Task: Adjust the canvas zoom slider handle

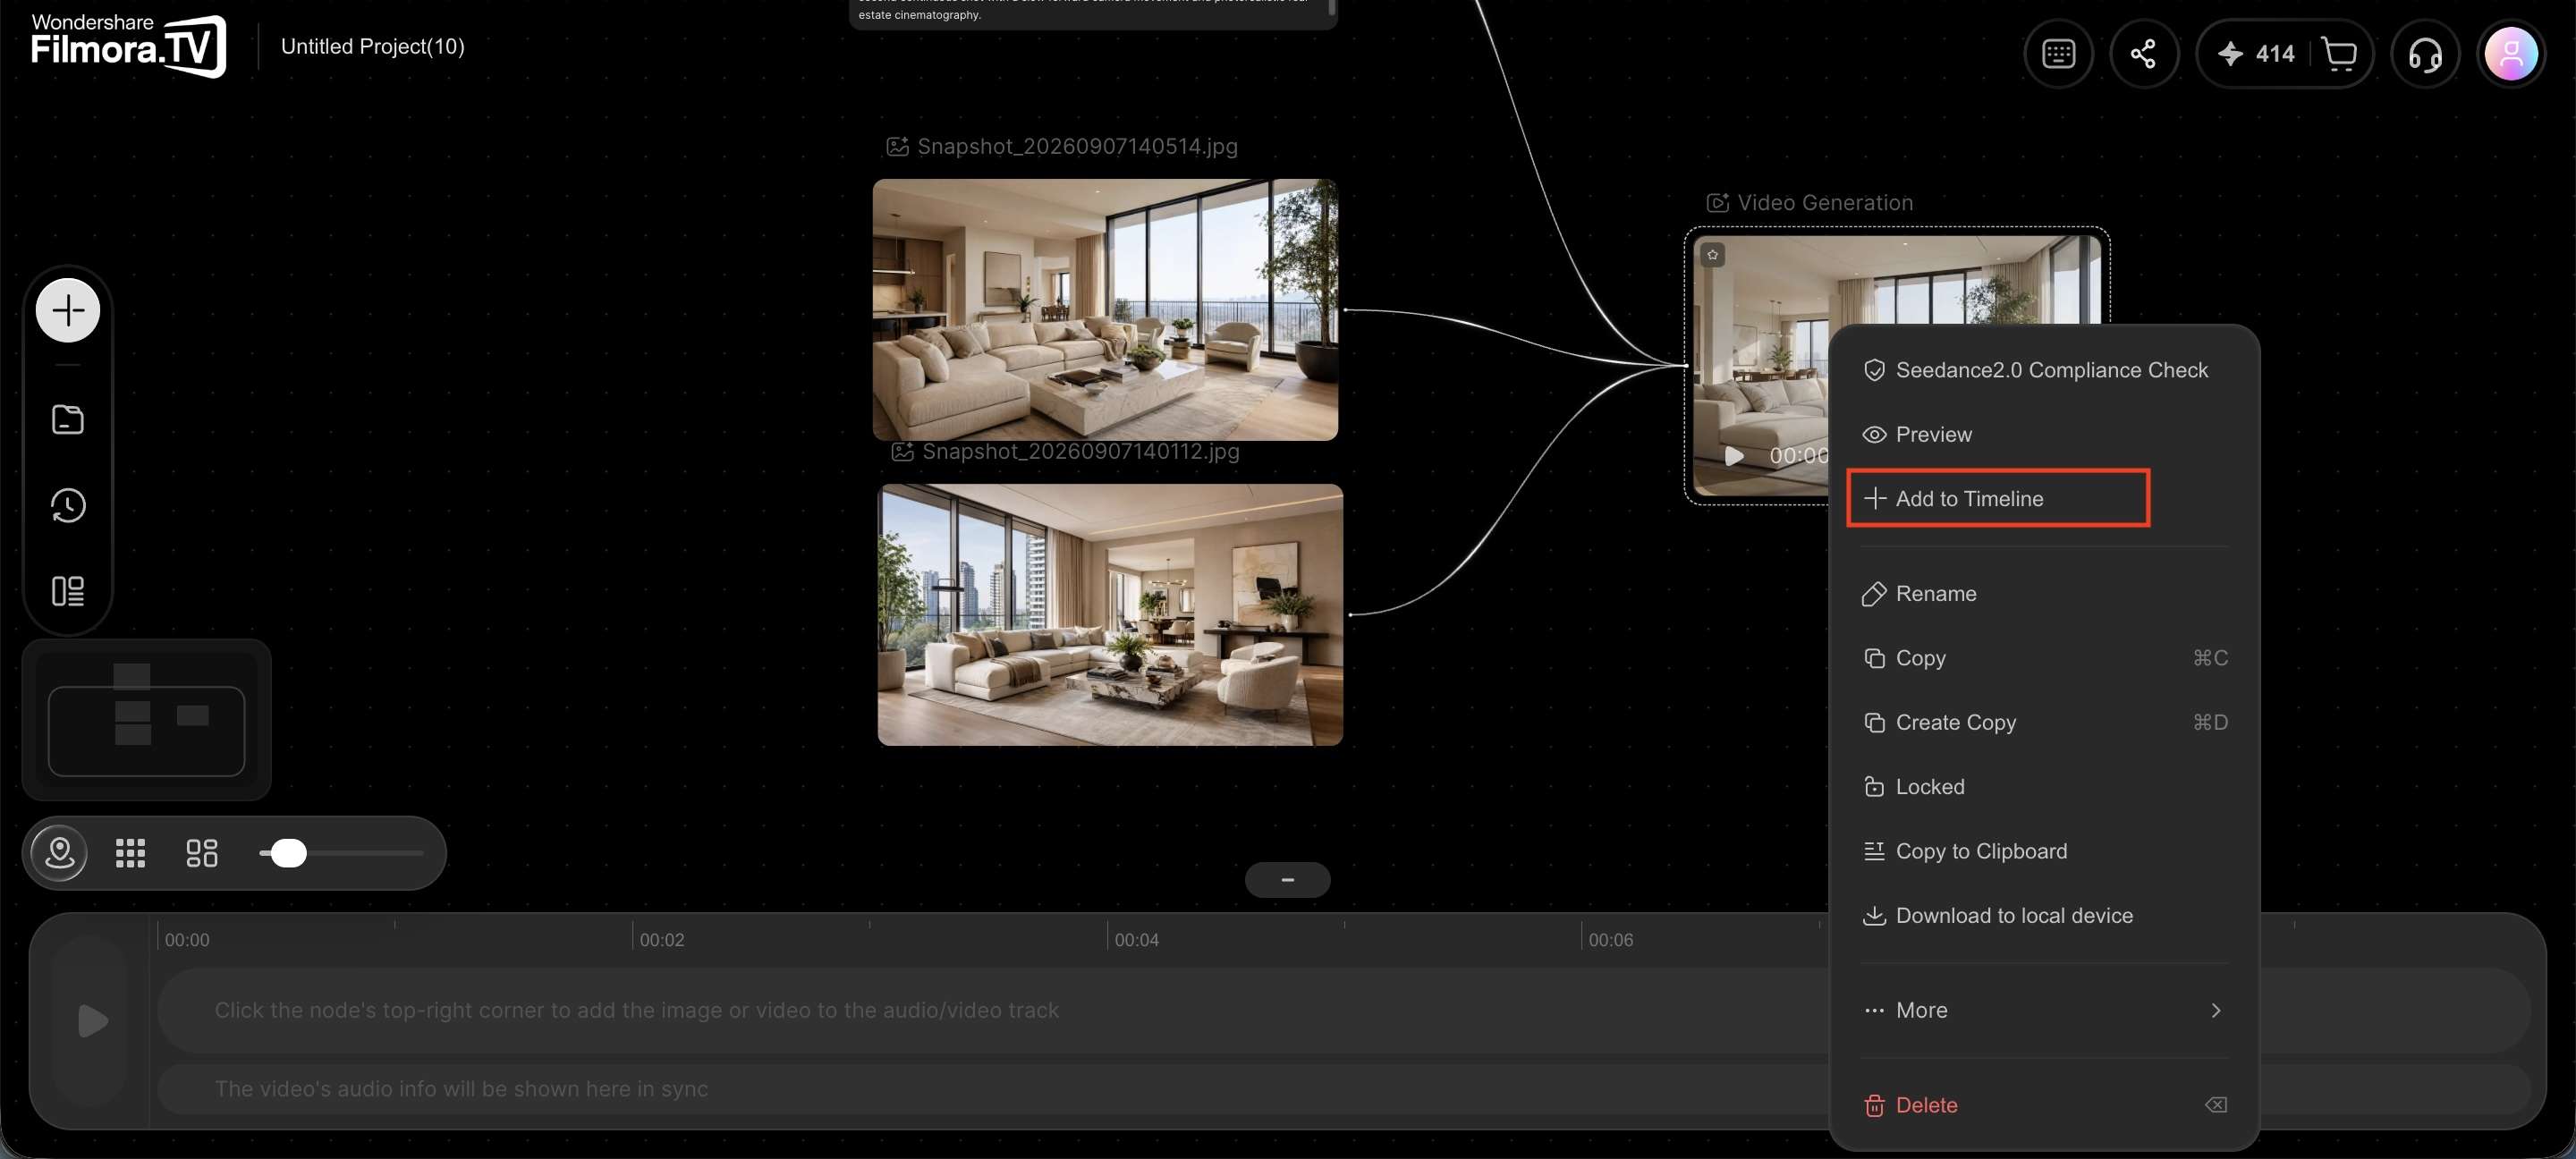Action: (289, 853)
